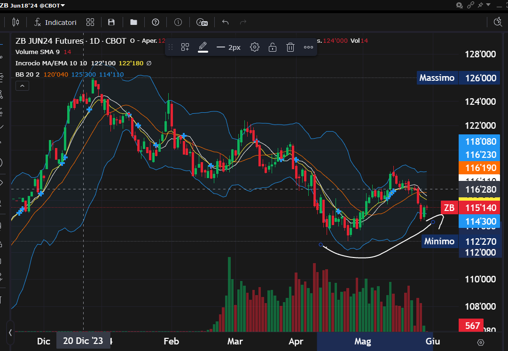The height and width of the screenshot is (351, 508).
Task: Open quick search with the lightning magnifier icon
Action: [x=498, y=22]
